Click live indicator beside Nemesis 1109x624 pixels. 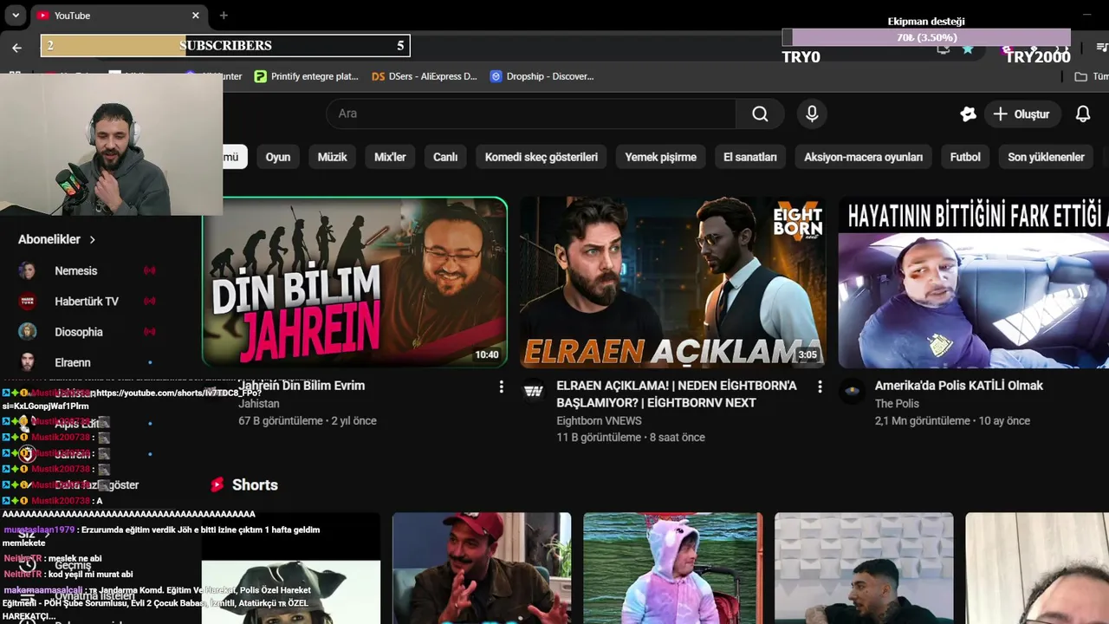(x=150, y=270)
